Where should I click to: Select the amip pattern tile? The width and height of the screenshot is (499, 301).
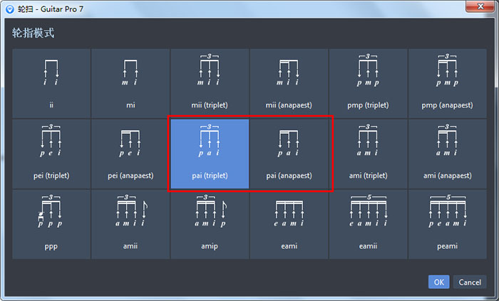210,224
